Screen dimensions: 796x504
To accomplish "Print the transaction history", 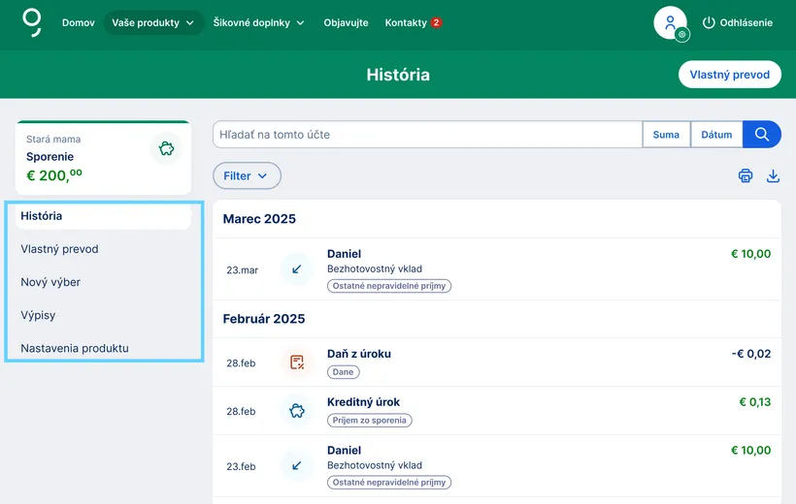I will tap(746, 175).
